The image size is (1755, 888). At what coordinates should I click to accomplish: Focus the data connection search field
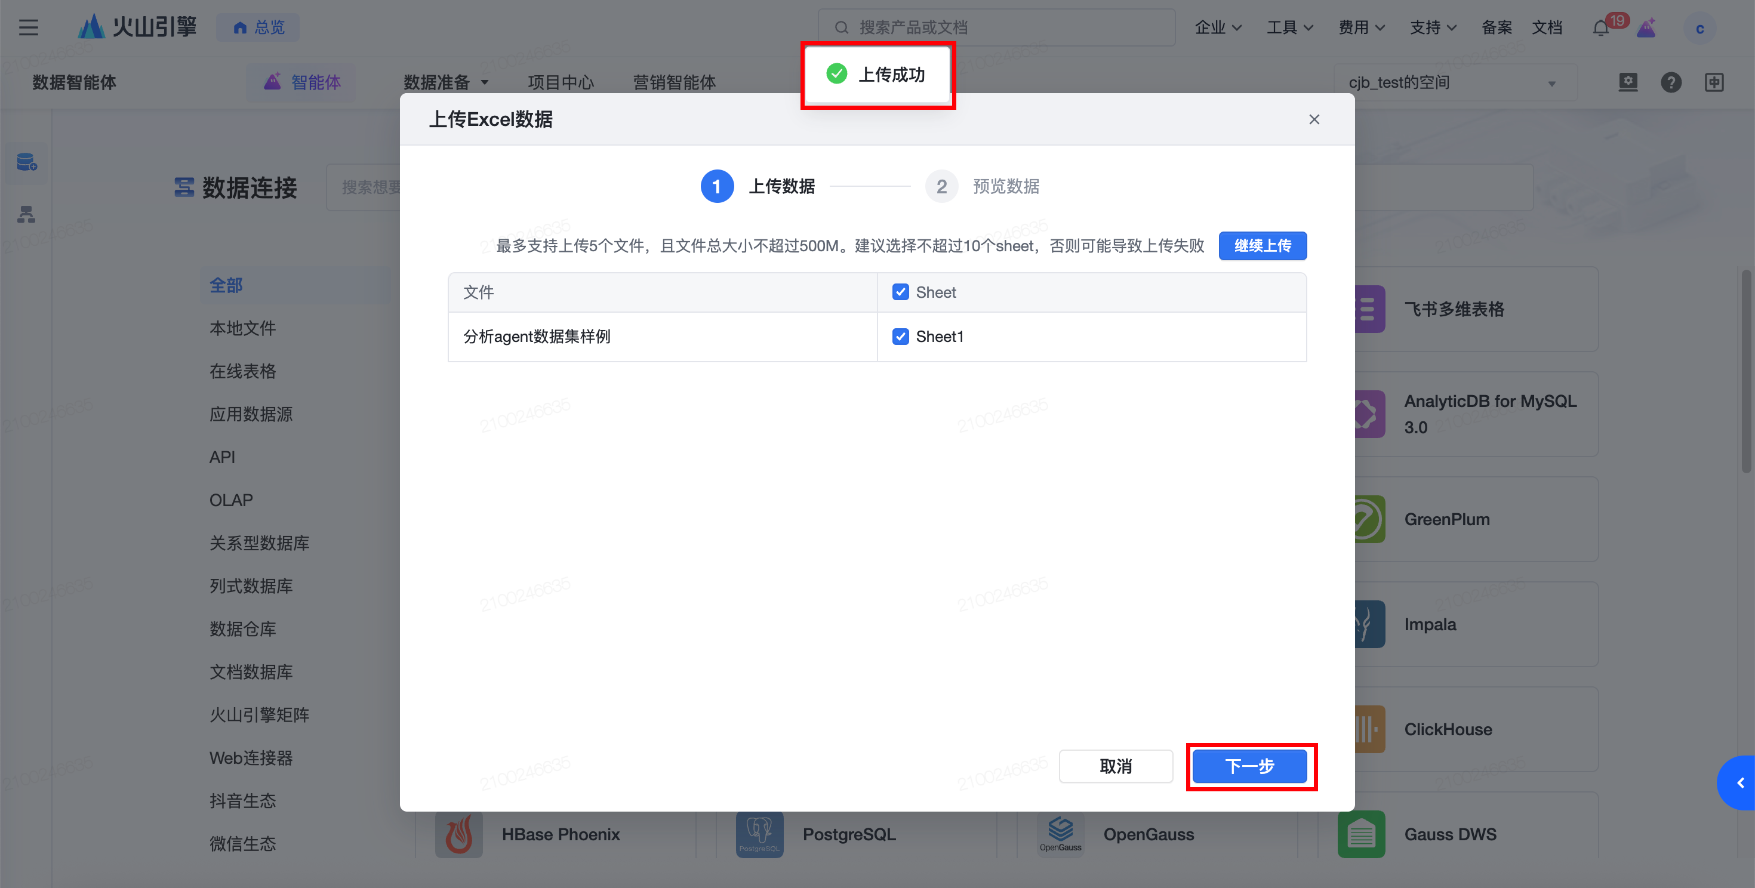click(362, 187)
